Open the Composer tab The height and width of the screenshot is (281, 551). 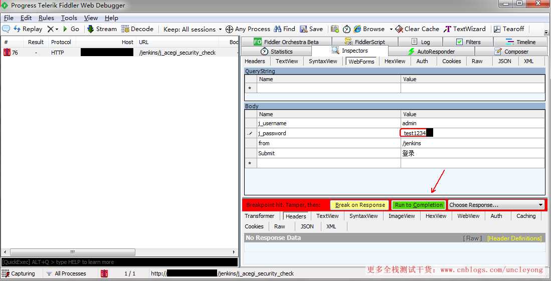click(511, 52)
